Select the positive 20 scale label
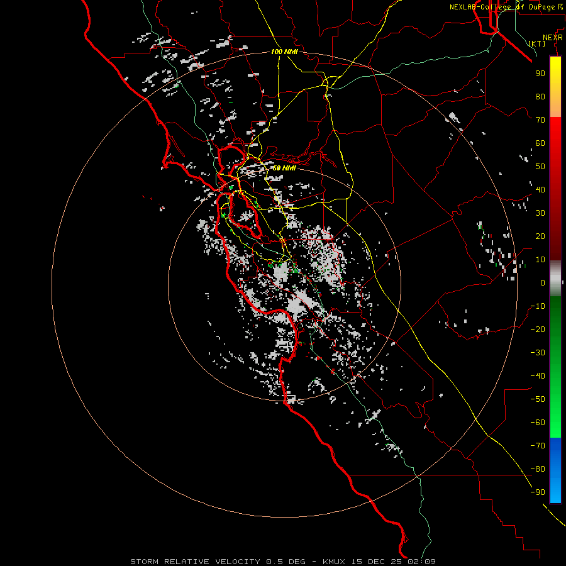This screenshot has width=566, height=566. click(540, 236)
